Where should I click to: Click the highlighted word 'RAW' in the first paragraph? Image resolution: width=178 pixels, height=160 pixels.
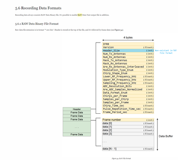pos(80,15)
